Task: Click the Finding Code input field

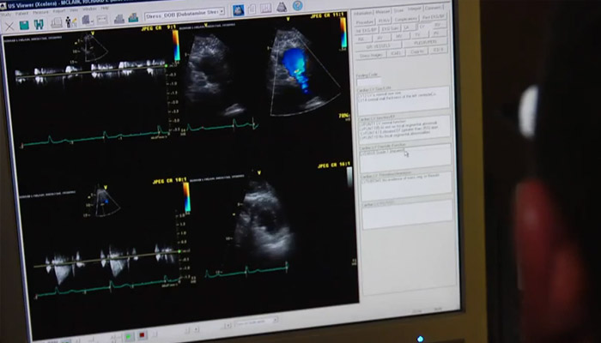Action: point(369,82)
